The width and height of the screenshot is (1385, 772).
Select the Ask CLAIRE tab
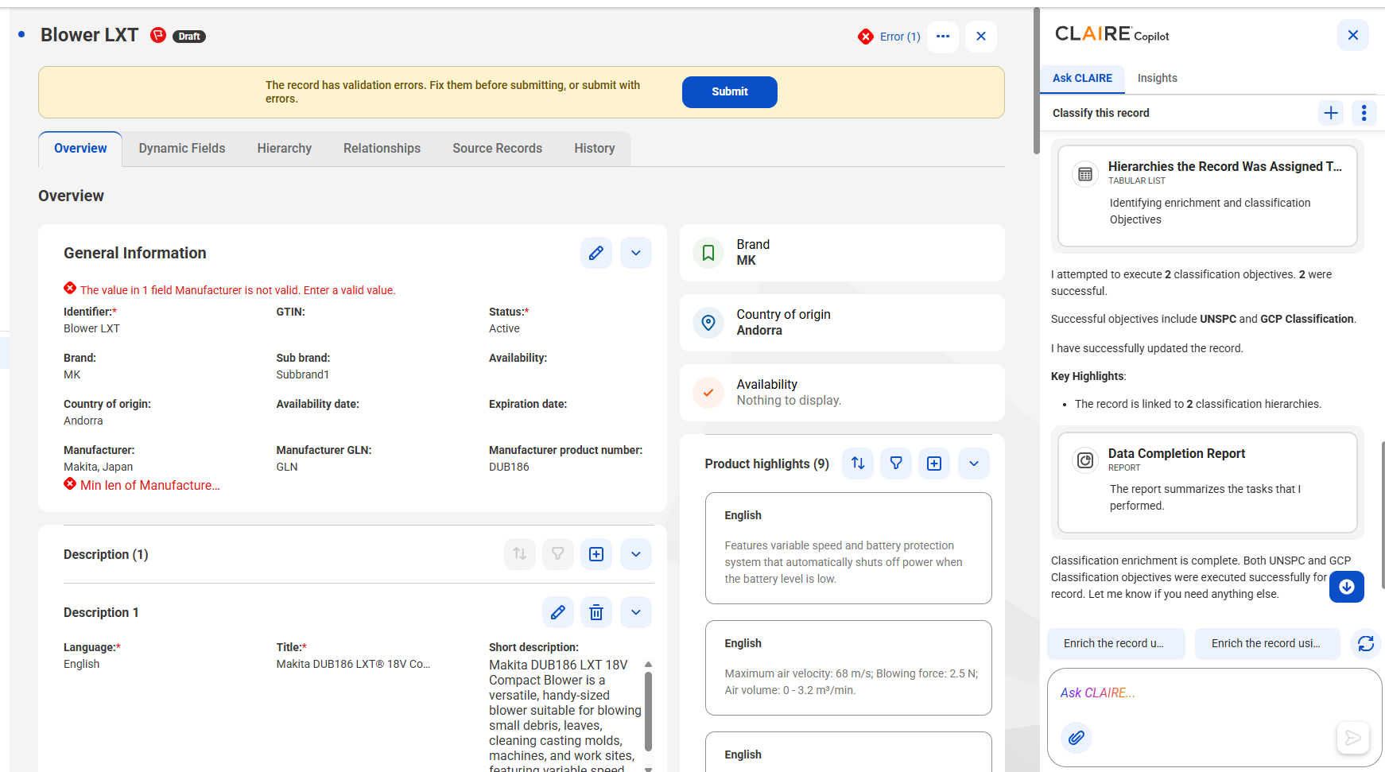(1082, 78)
